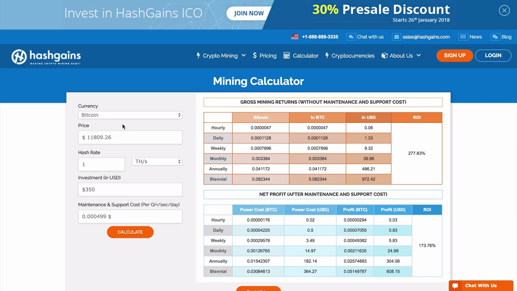Click the 'Profit (USD)' column header
The image size is (517, 291).
pyautogui.click(x=393, y=210)
